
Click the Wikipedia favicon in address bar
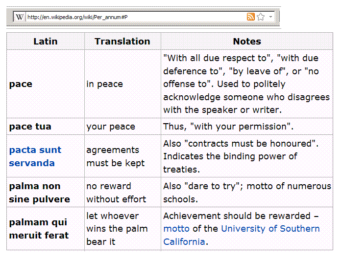pyautogui.click(x=20, y=17)
